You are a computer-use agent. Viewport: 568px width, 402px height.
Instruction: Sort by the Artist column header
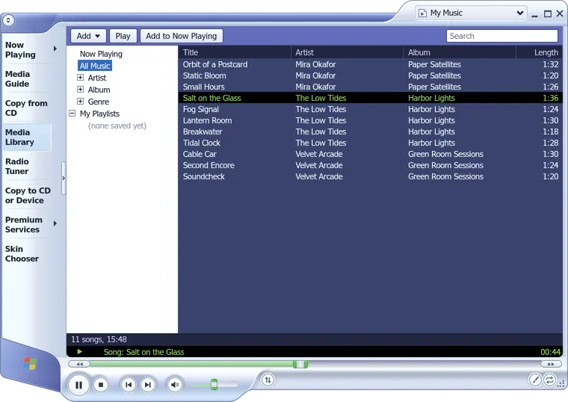tap(348, 52)
